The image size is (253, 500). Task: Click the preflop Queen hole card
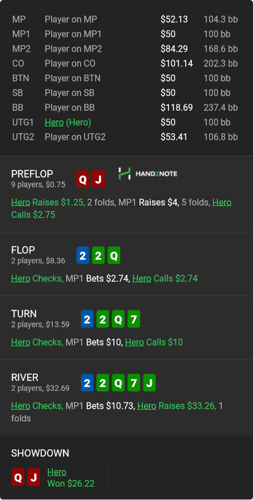[83, 179]
